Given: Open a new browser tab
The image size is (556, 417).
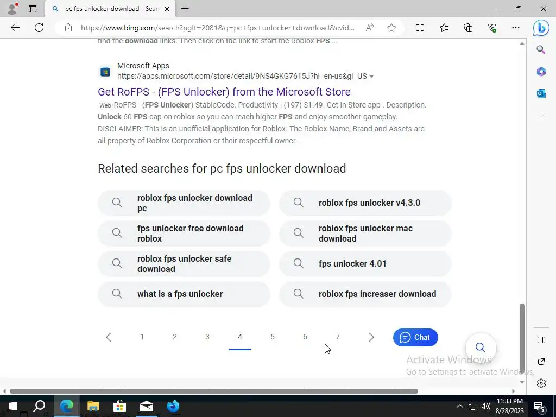Looking at the screenshot, I should [185, 9].
